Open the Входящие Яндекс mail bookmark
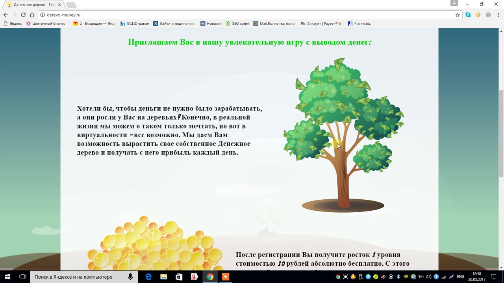The width and height of the screenshot is (504, 283). tap(94, 24)
